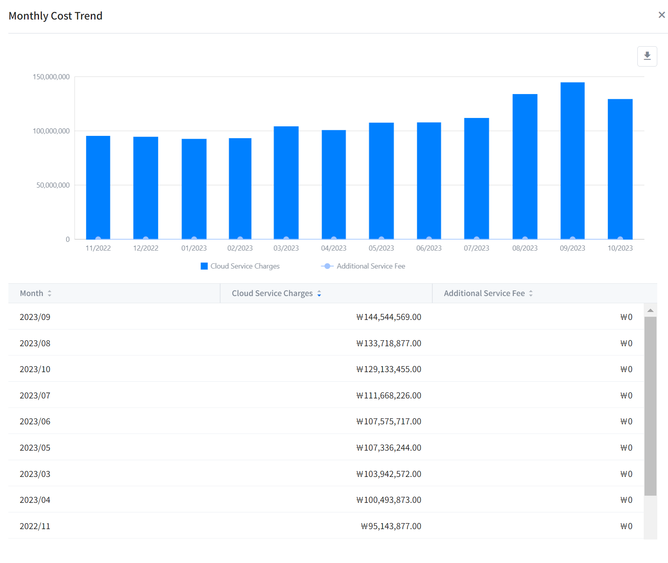The image size is (668, 563).
Task: Click the table scrollbar up arrow
Action: point(650,310)
